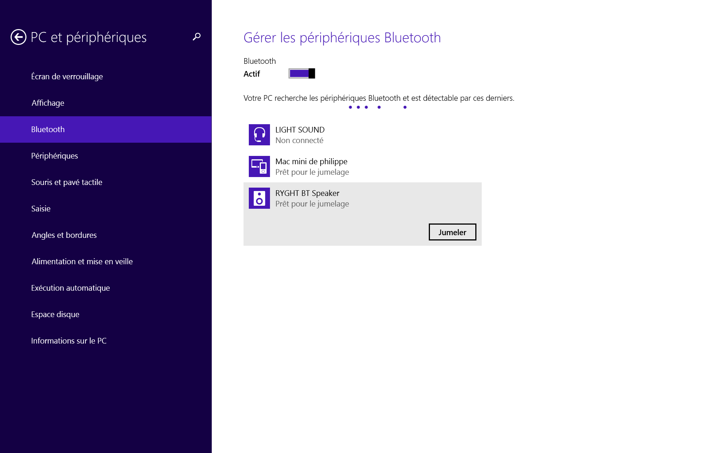Click the Bluetooth menu item in sidebar
The width and height of the screenshot is (726, 453).
48,129
